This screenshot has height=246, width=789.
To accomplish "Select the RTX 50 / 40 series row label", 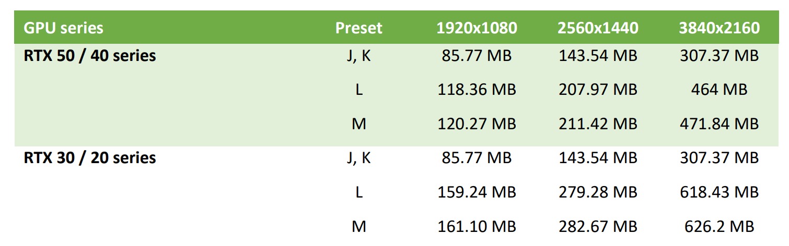I will (90, 56).
